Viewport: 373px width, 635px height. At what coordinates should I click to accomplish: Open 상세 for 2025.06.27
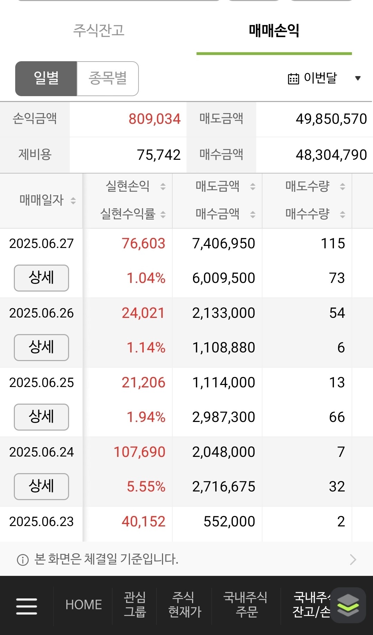[41, 278]
